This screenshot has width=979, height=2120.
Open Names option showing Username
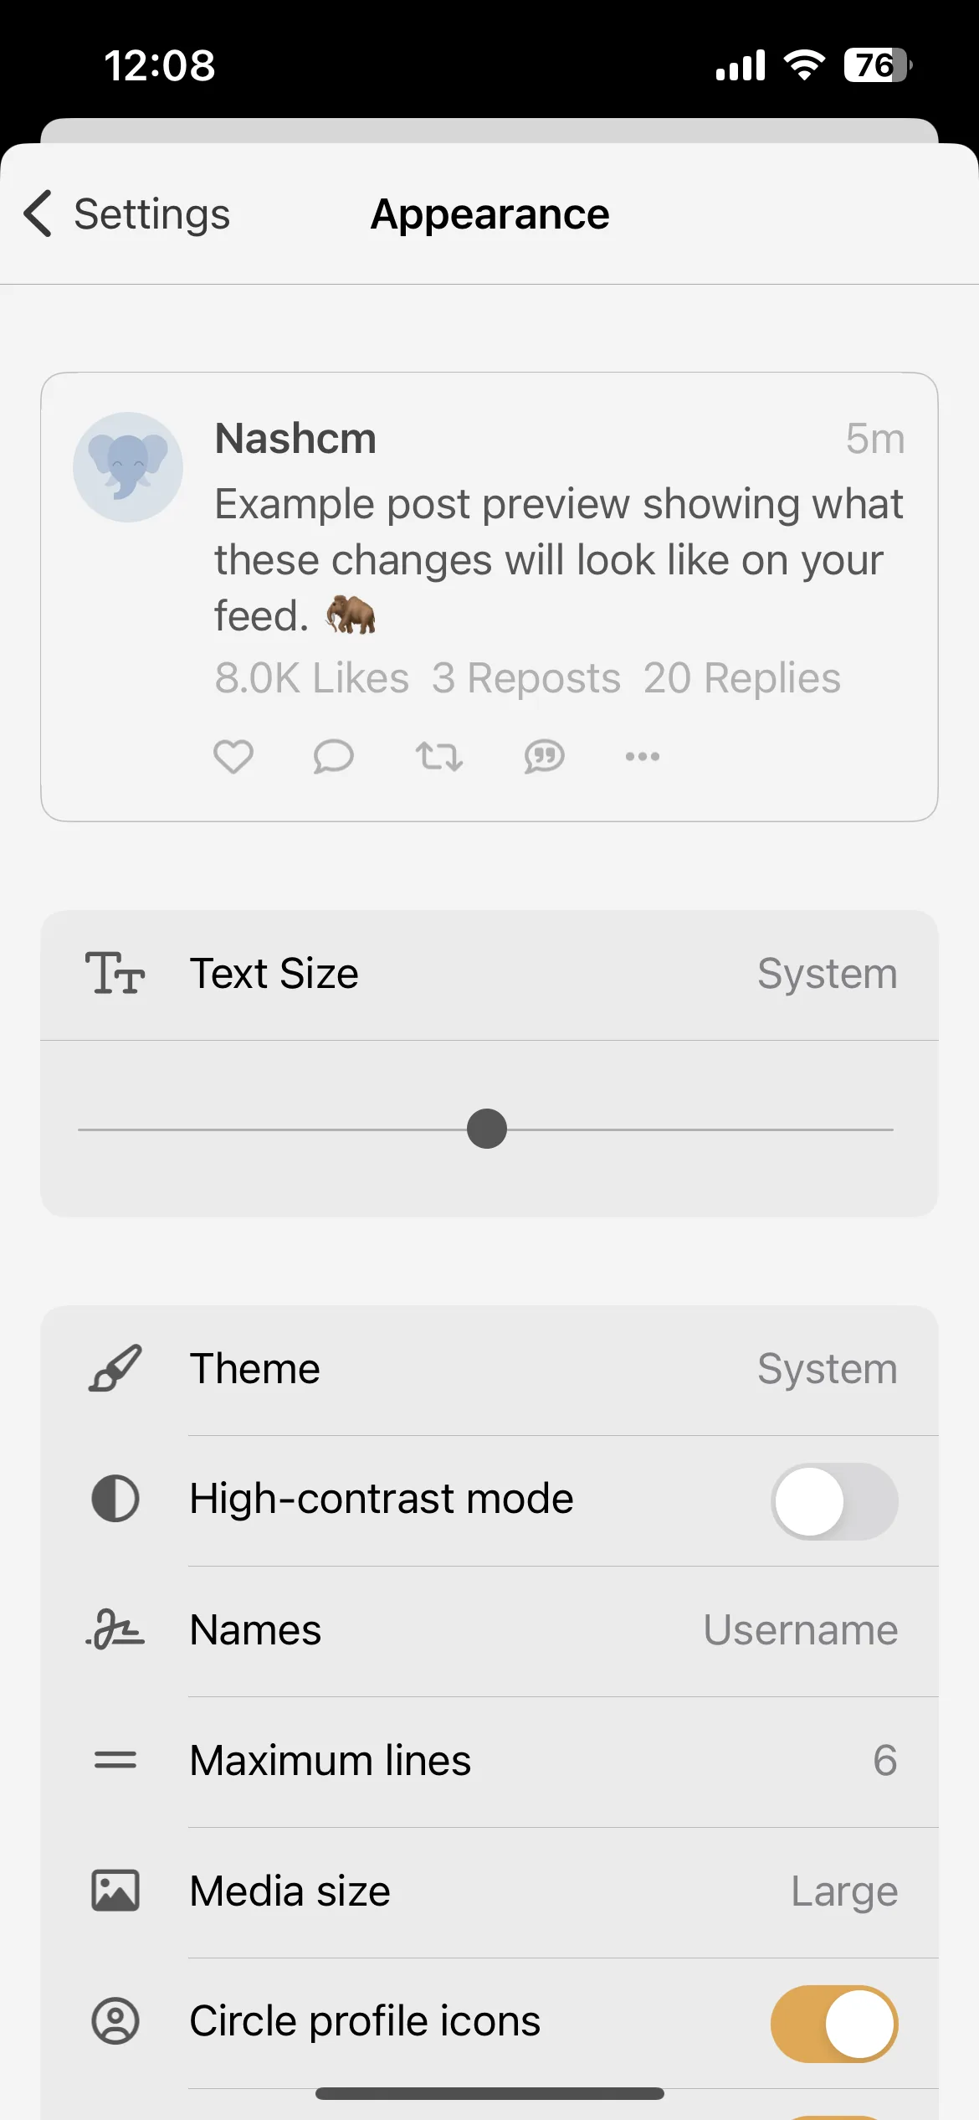489,1631
